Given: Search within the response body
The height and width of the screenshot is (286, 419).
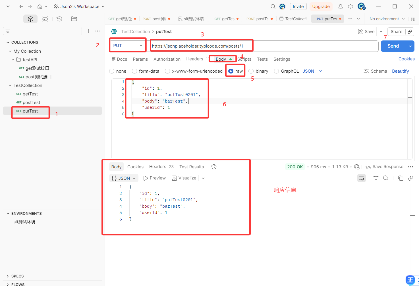Looking at the screenshot, I should (x=386, y=178).
